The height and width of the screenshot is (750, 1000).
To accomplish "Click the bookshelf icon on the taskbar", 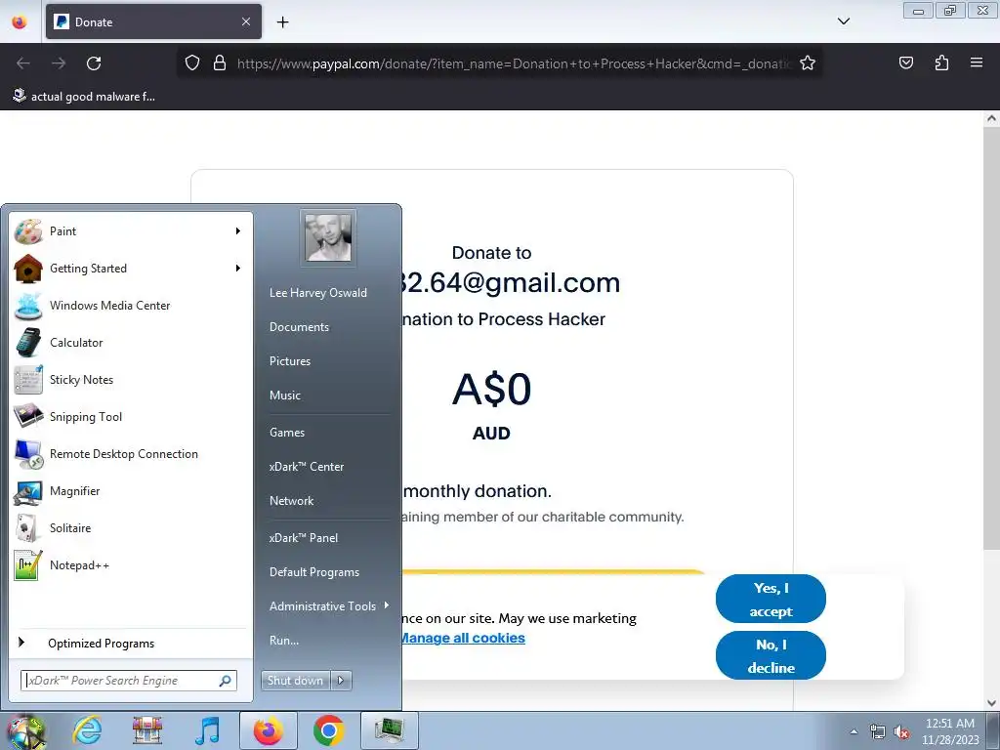I will (x=147, y=730).
